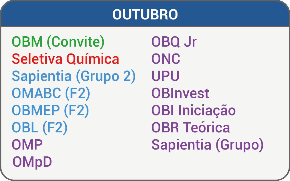Open the purple Sapientia (Grupo) entry
This screenshot has height=181, width=290.
point(207,145)
